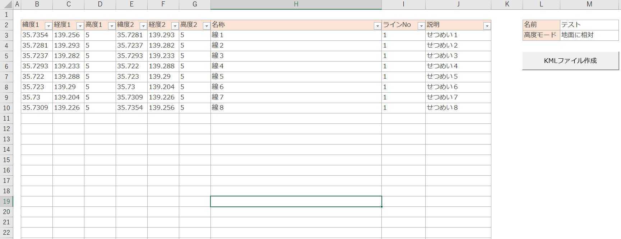Click the テスト name cell
This screenshot has width=621, height=239.
click(x=589, y=25)
